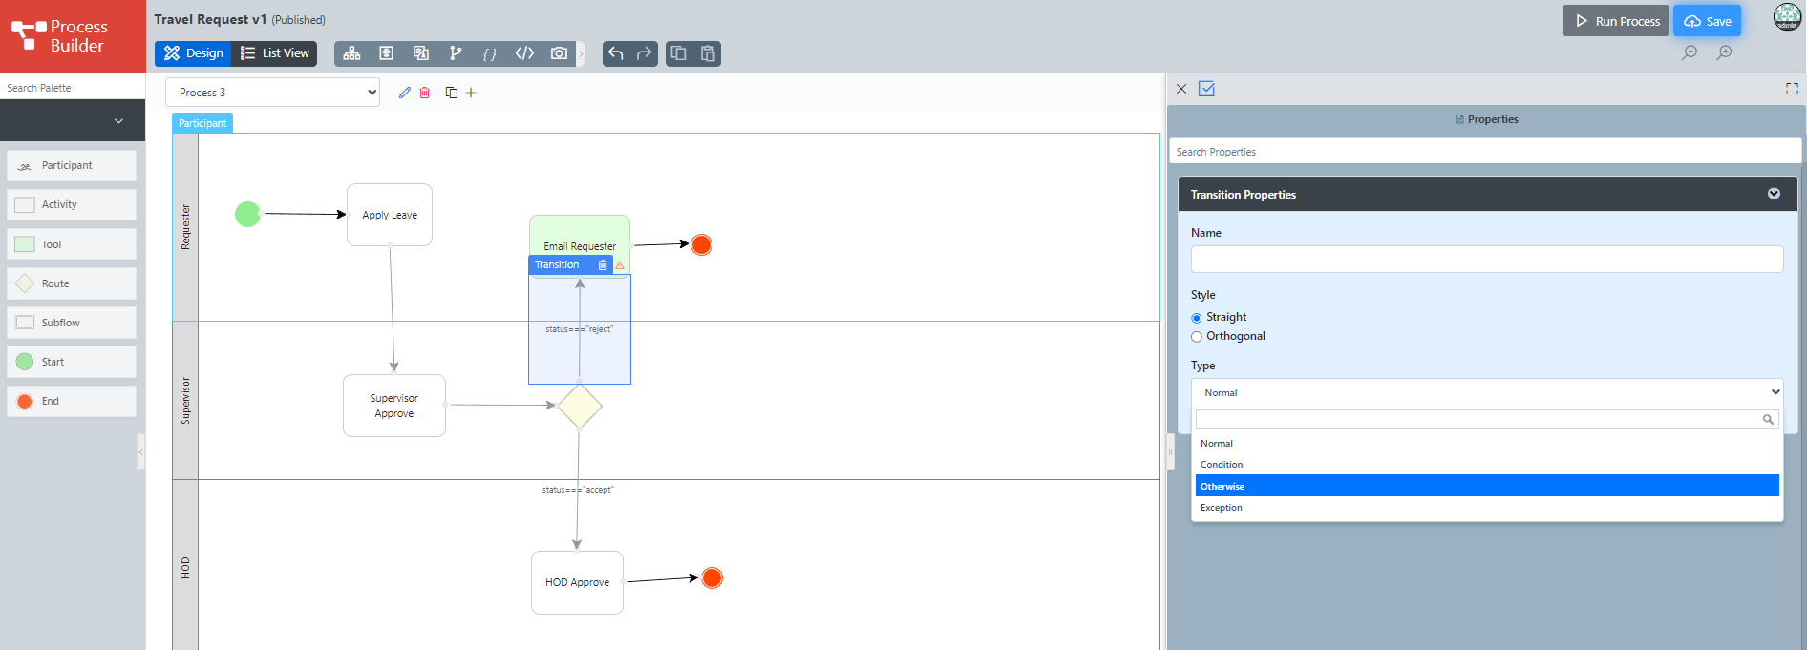Select the Straight style radio button
Screen dimensions: 1807x650
[1197, 318]
